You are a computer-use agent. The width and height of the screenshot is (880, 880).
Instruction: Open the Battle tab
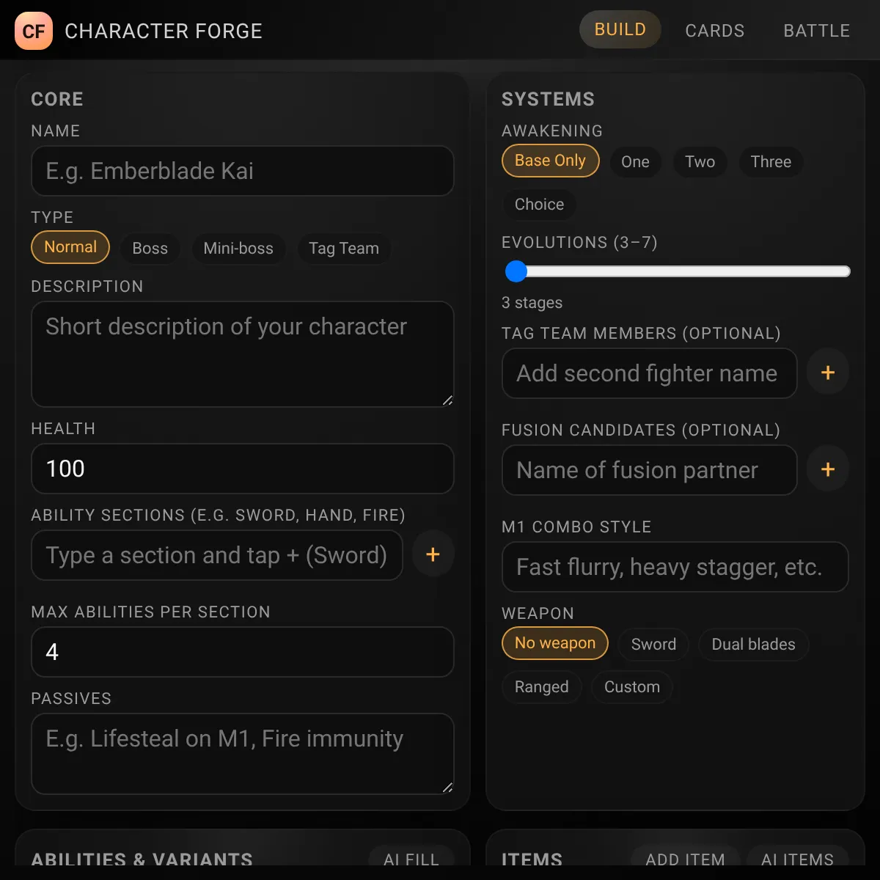click(x=816, y=30)
